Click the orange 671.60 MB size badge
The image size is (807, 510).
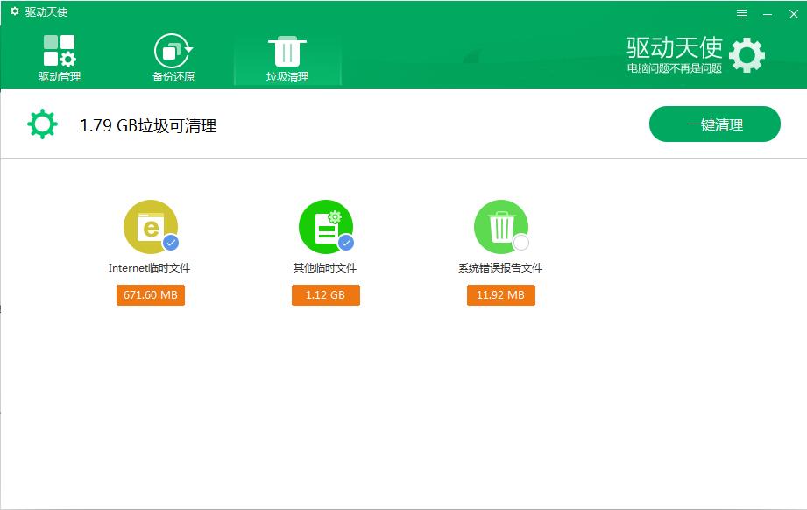150,295
